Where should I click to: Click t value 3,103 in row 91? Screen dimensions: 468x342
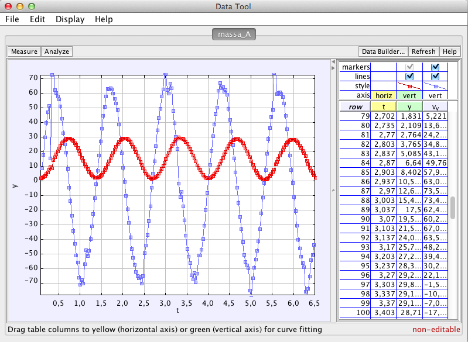(384, 229)
